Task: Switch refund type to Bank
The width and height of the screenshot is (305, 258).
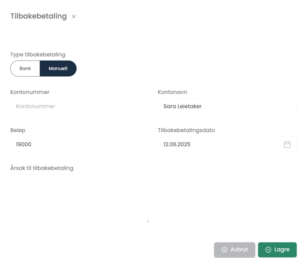Action: tap(25, 69)
